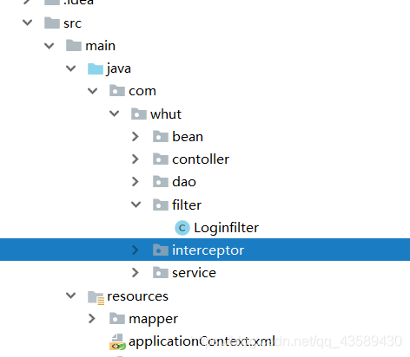Select the whut package label
The height and width of the screenshot is (357, 410).
click(x=166, y=114)
